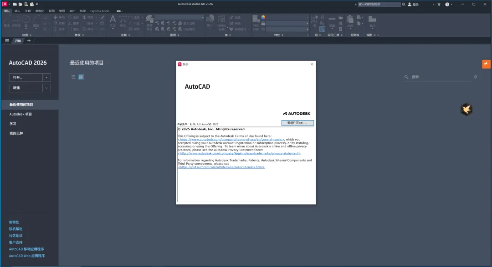The width and height of the screenshot is (492, 267).
Task: Open the AutoCAD application menu (red A)
Action: [x=5, y=4]
